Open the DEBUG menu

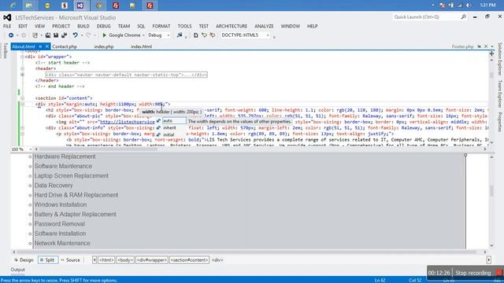point(103,26)
